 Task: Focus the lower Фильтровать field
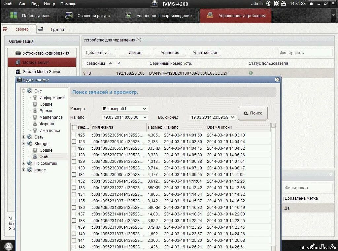(x=308, y=188)
